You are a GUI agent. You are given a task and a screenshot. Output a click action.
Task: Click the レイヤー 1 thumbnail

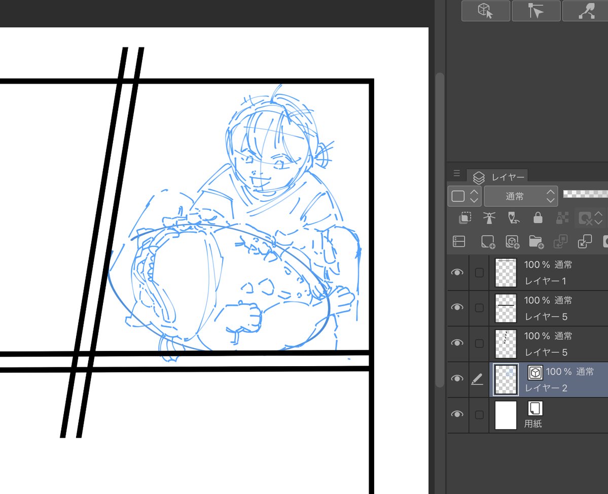click(506, 272)
